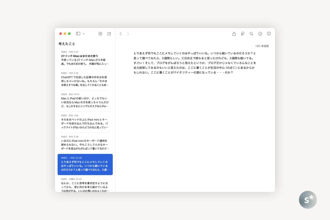The height and width of the screenshot is (220, 330).
Task: Click the share icon in toolbar
Action: (234, 34)
